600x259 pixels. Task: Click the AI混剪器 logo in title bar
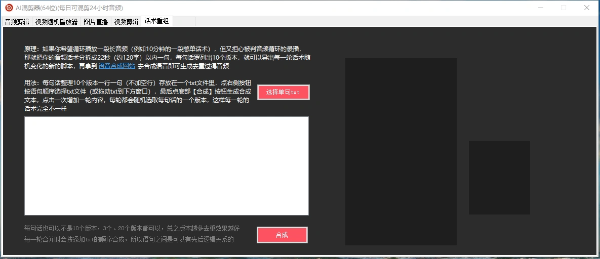point(9,8)
